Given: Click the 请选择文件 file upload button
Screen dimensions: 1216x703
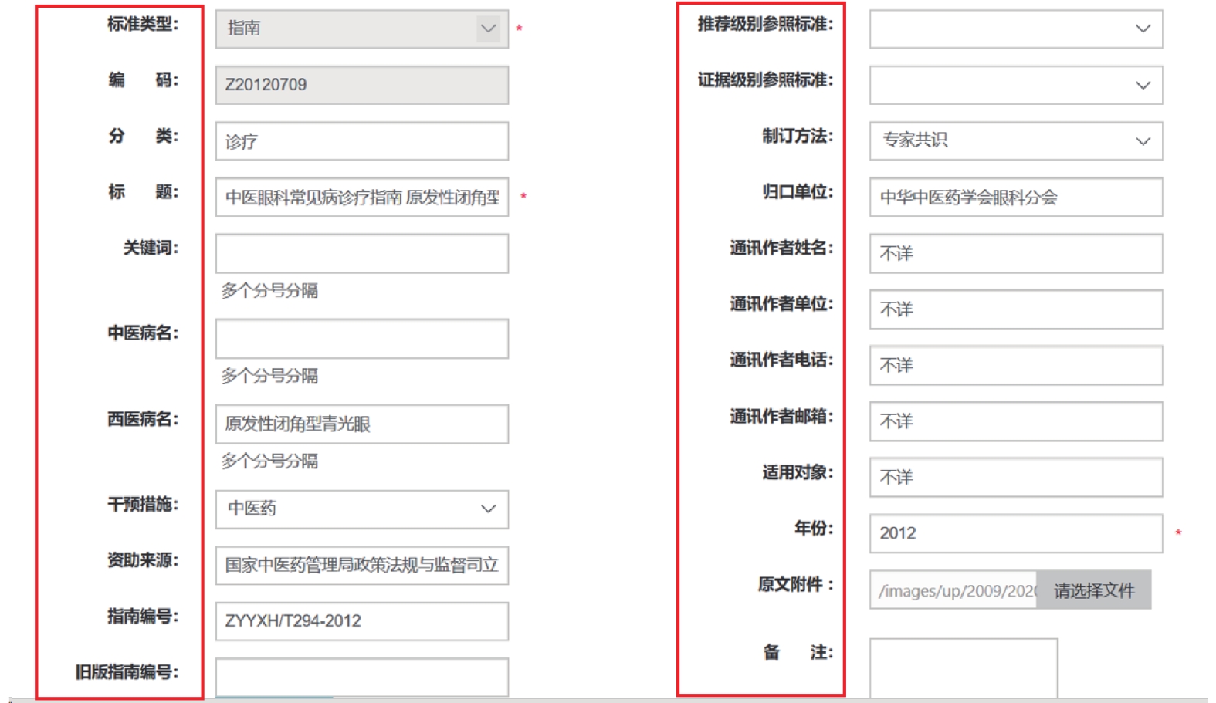Looking at the screenshot, I should point(1093,590).
